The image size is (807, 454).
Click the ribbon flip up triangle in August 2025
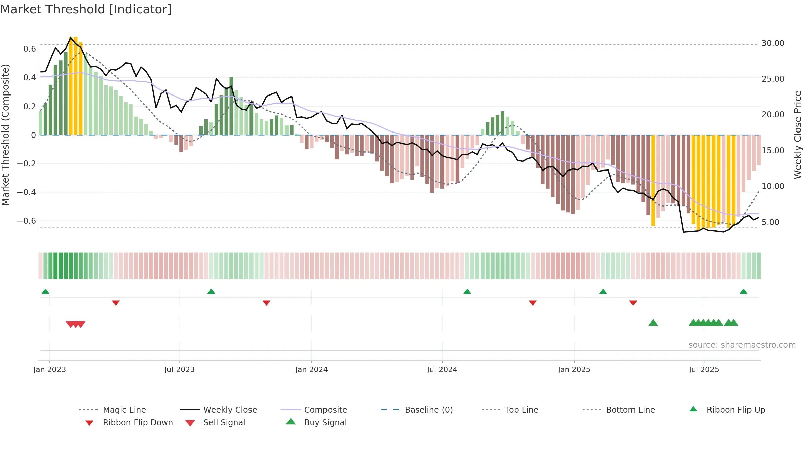744,291
